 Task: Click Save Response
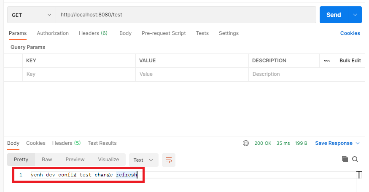(334, 143)
